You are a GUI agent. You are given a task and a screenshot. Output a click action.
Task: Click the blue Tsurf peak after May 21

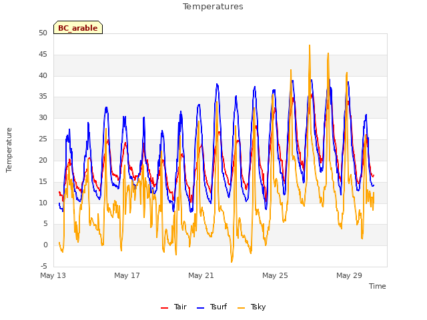click(x=217, y=84)
